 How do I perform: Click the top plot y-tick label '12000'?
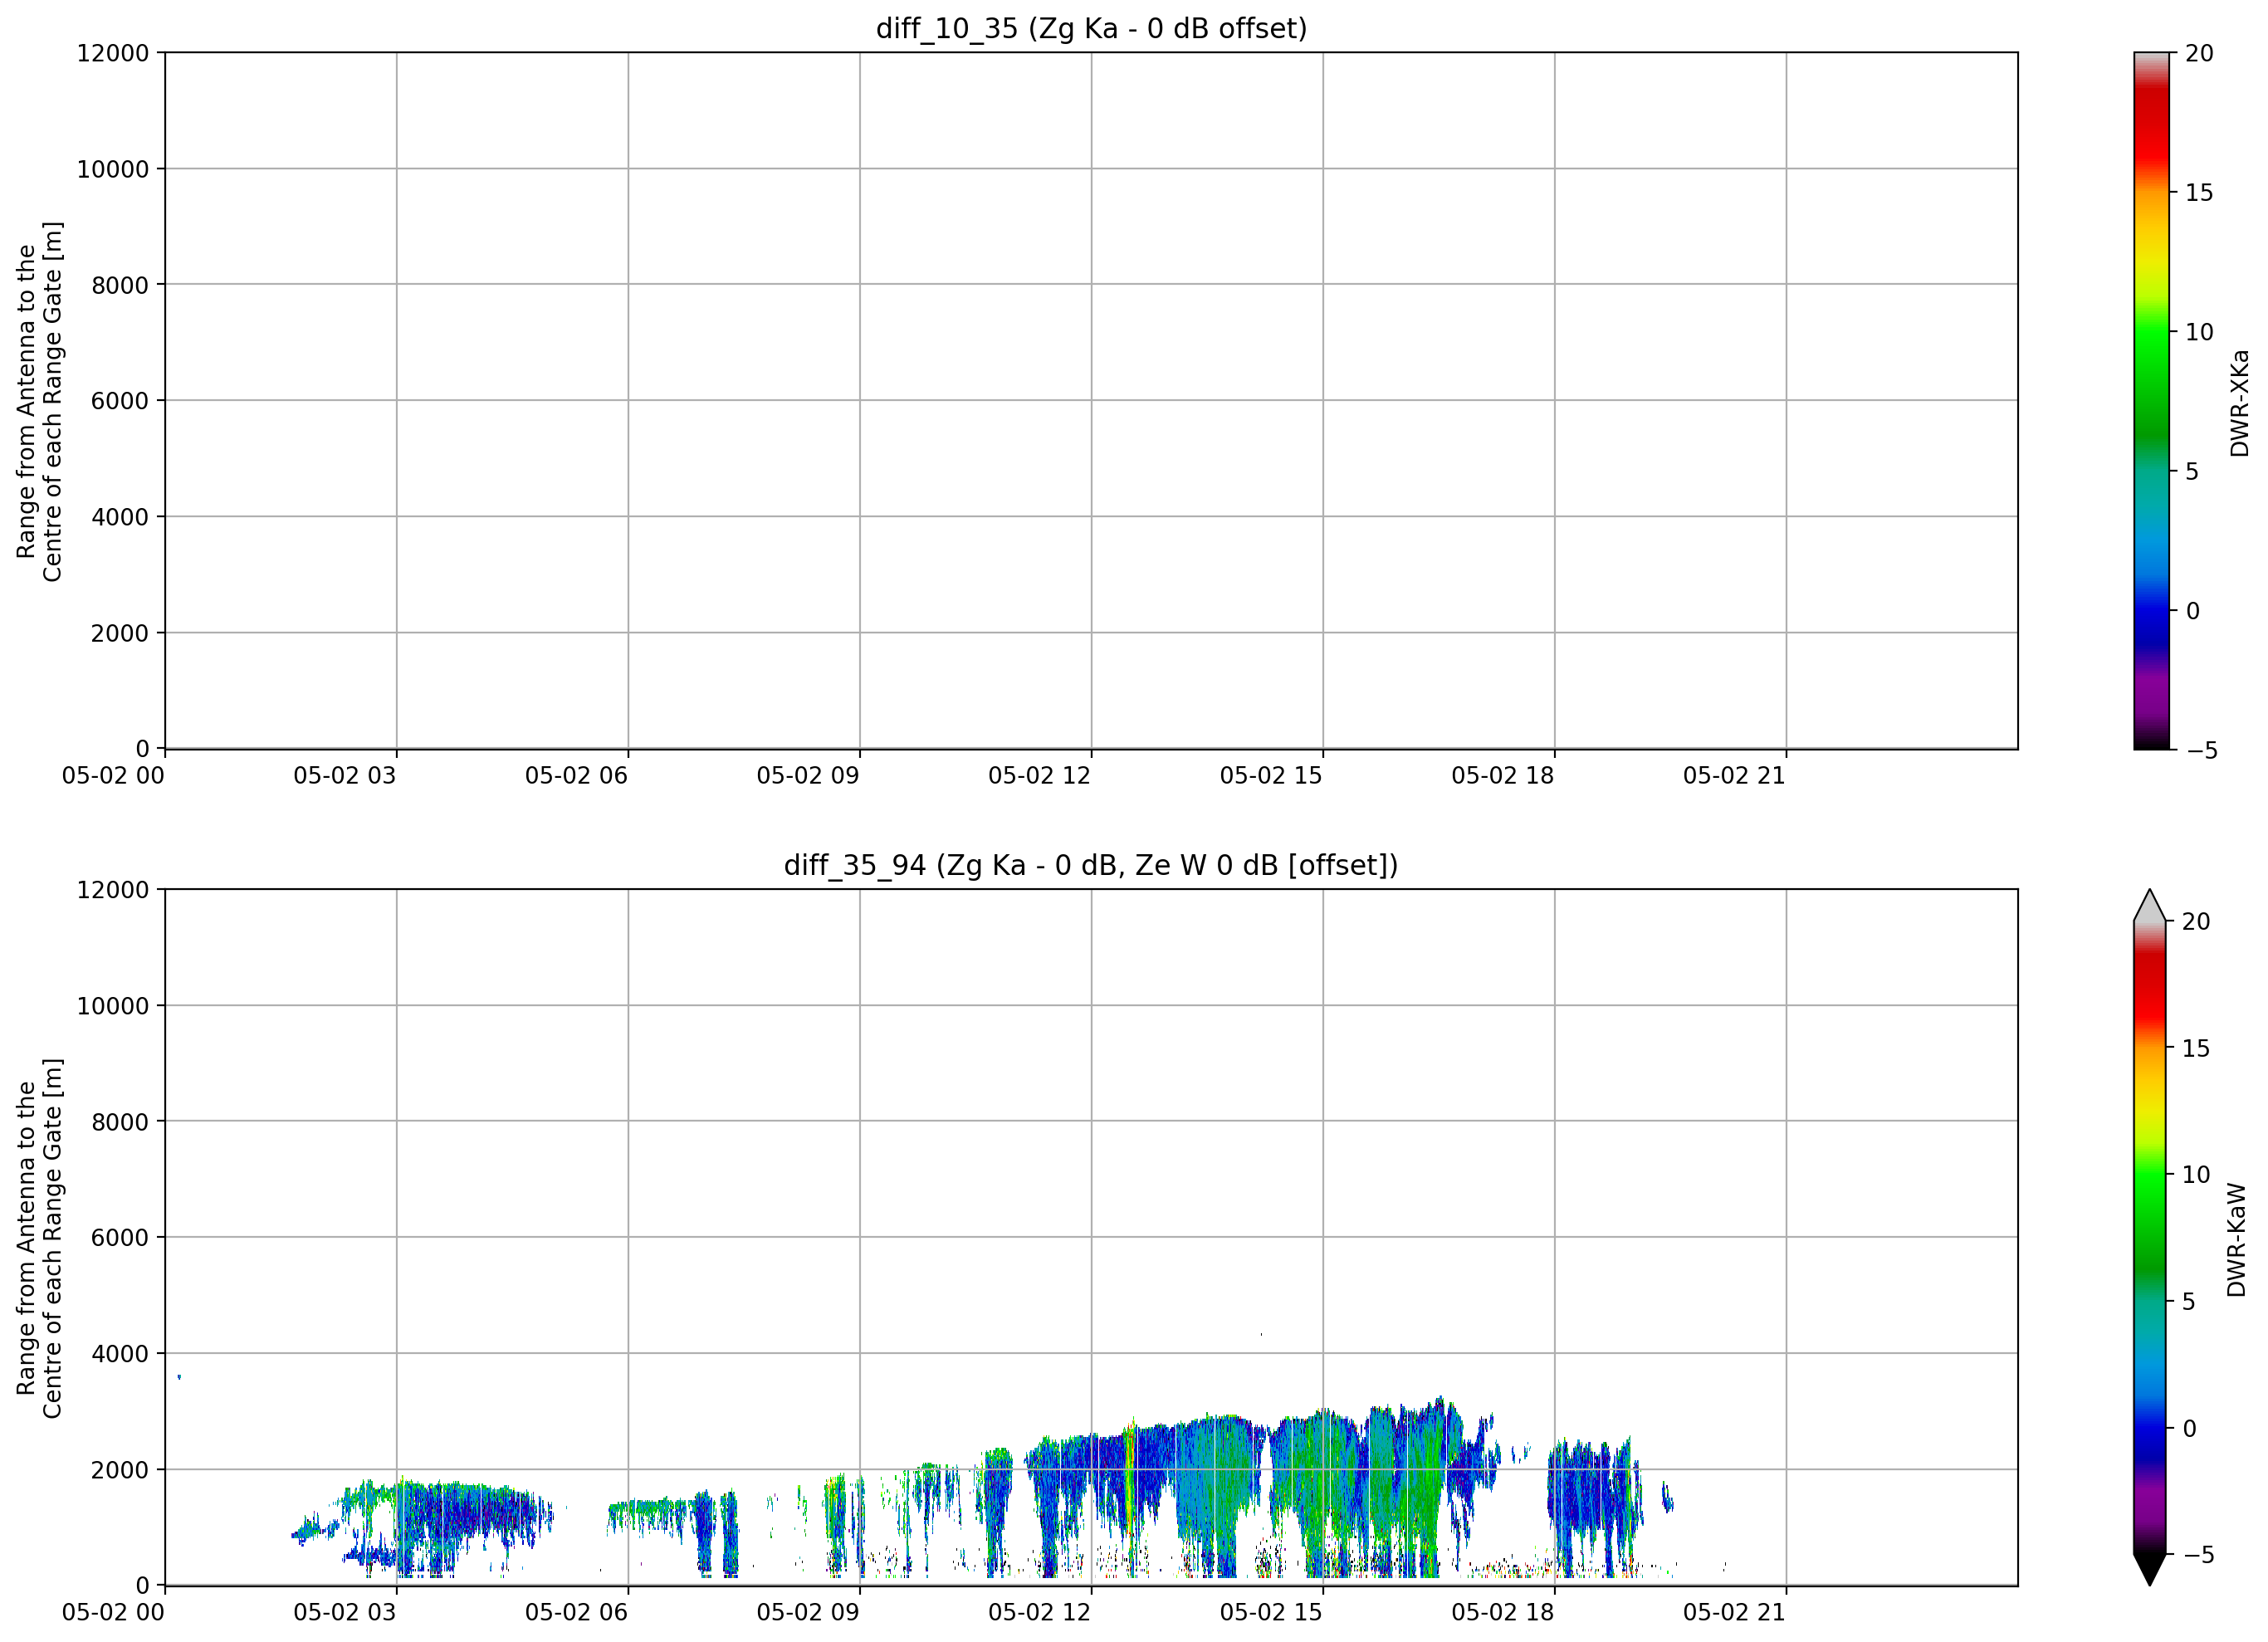(113, 53)
